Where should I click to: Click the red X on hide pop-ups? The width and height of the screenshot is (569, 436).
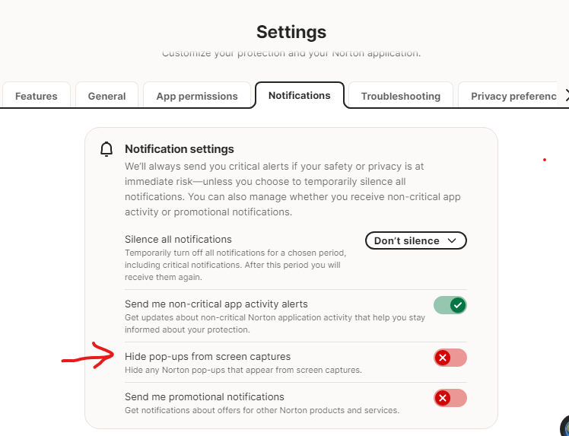tap(443, 358)
